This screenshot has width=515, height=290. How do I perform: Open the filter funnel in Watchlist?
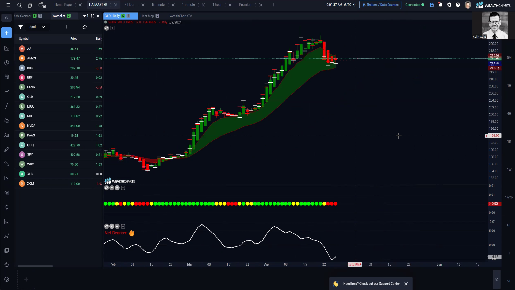[x=20, y=27]
